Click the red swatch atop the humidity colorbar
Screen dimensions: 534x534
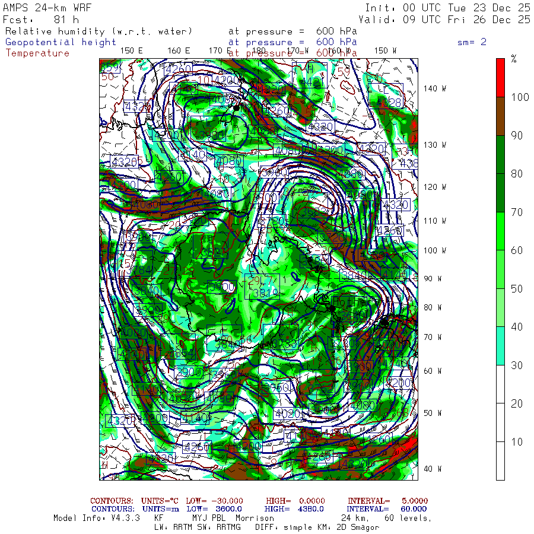(500, 77)
